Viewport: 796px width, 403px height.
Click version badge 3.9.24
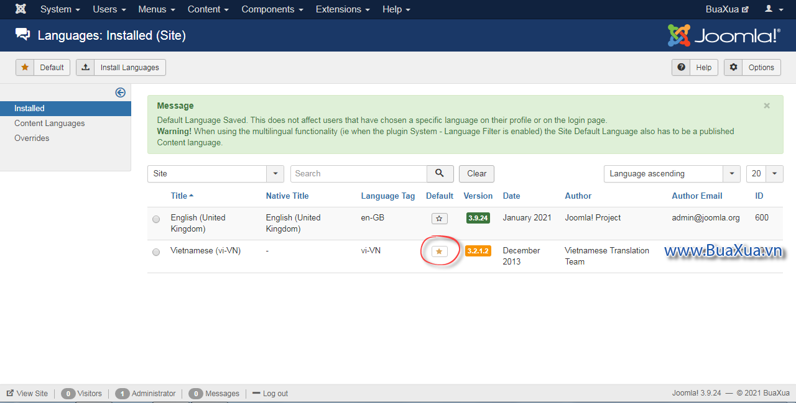(478, 218)
